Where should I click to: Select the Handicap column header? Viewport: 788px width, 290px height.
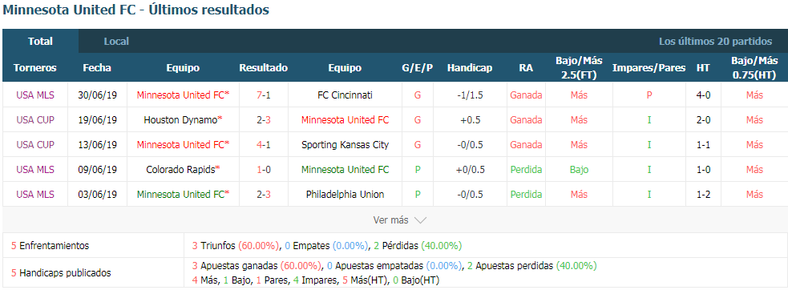pos(470,68)
